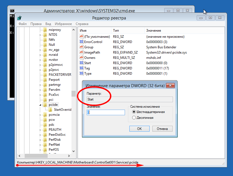This screenshot has height=176, width=233.
Task: Click the tree vertical scrollbar thumb
Action: tap(73, 94)
